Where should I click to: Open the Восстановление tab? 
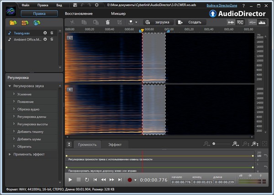[x=78, y=14]
